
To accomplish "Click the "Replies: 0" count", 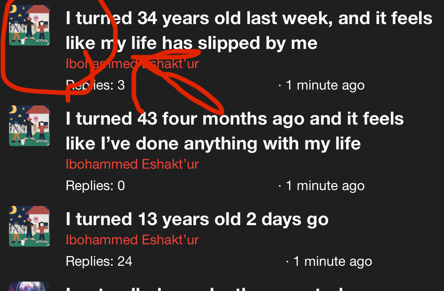I will pos(95,186).
